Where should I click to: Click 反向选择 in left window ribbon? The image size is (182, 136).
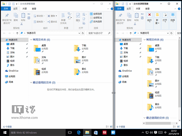(97, 22)
